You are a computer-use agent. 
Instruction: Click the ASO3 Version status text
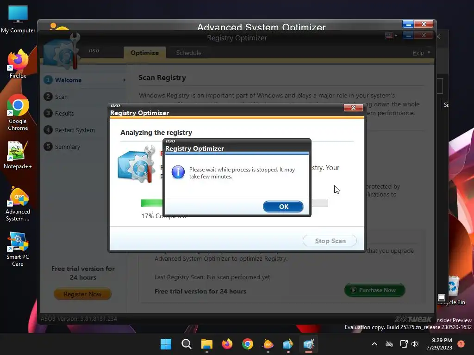click(x=79, y=319)
